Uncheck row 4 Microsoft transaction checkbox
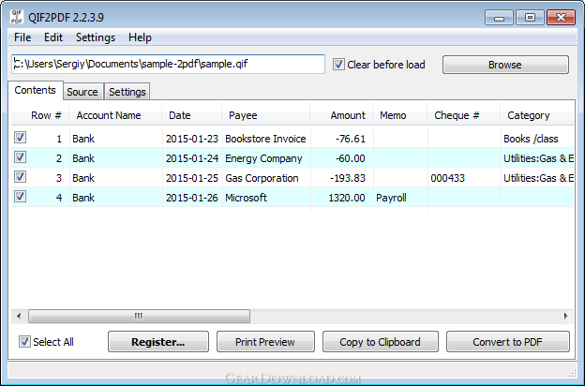The height and width of the screenshot is (386, 585). point(20,196)
